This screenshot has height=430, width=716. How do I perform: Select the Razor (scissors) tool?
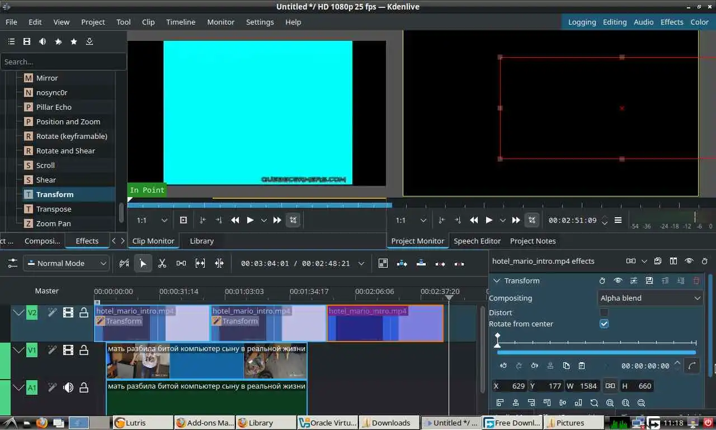(x=162, y=263)
